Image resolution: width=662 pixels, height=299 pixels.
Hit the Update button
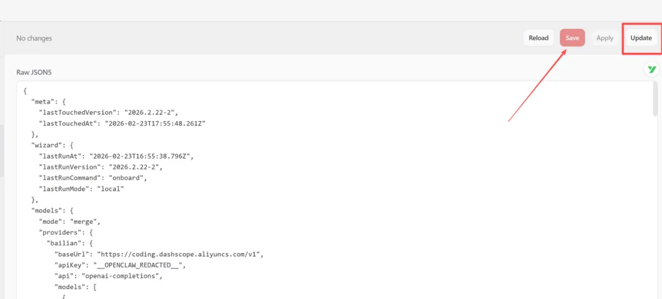coord(641,38)
